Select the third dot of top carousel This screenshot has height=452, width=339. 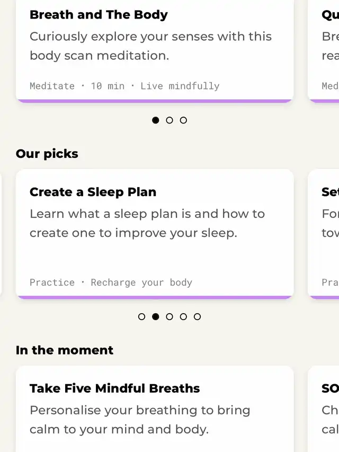(x=183, y=120)
